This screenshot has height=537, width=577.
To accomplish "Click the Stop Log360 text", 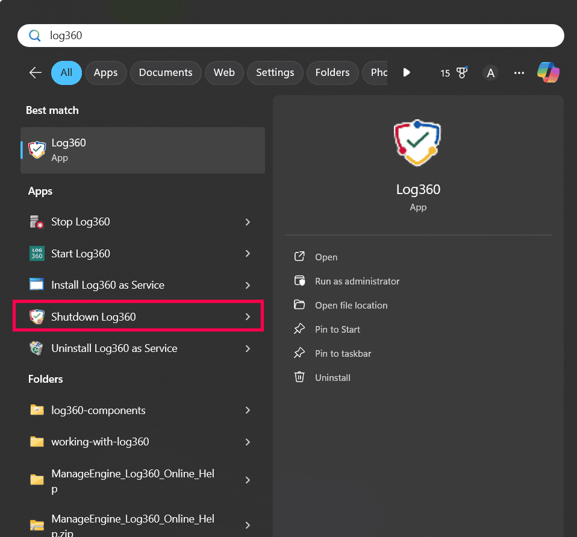I will 81,222.
